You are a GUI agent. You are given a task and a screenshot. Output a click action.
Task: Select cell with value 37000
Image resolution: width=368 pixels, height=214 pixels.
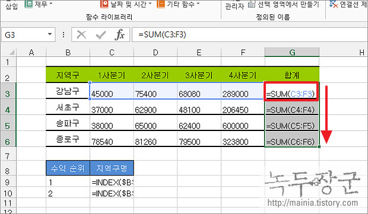pos(112,107)
